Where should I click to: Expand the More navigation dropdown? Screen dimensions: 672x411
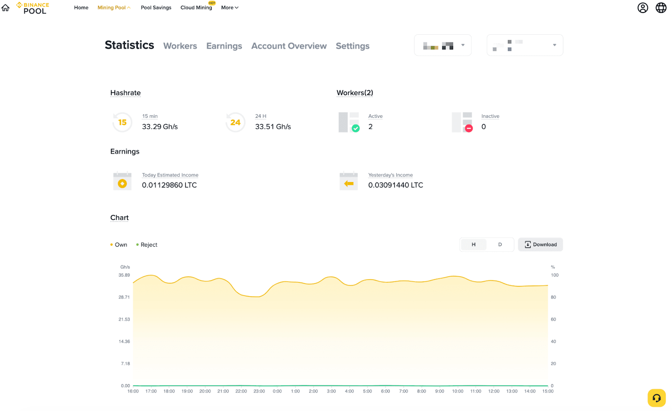point(230,8)
